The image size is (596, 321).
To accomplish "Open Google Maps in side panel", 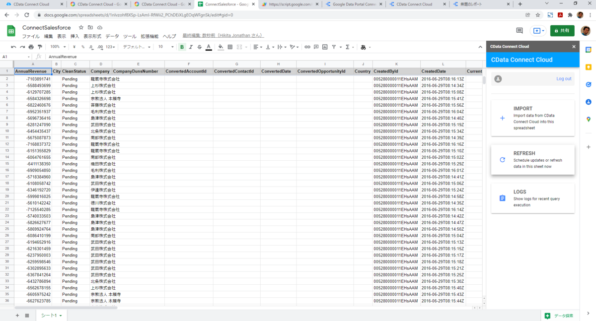I will 589,120.
